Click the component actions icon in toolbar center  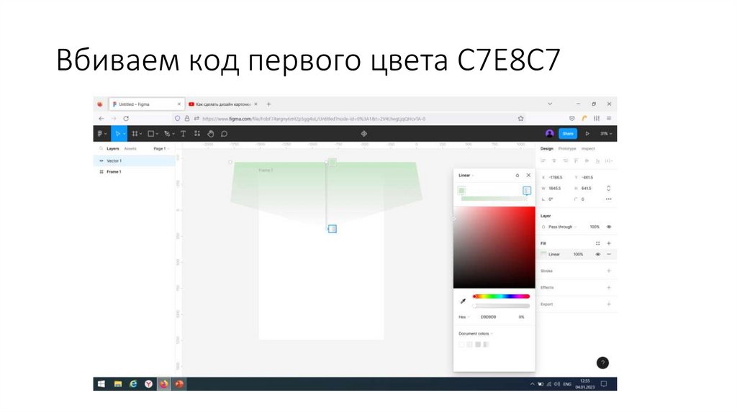[x=363, y=134]
